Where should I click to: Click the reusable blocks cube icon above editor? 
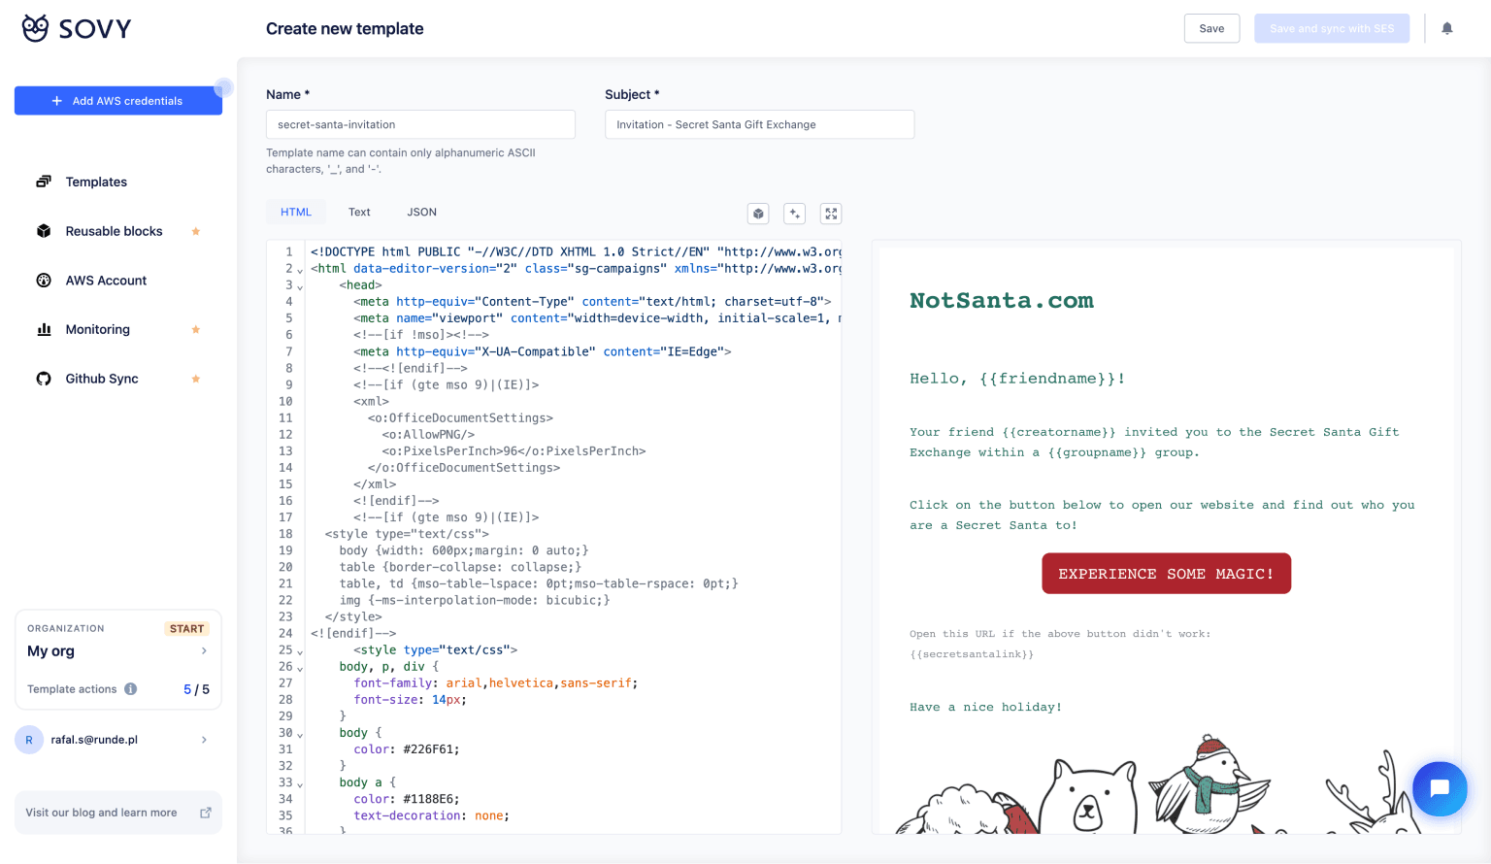[758, 214]
